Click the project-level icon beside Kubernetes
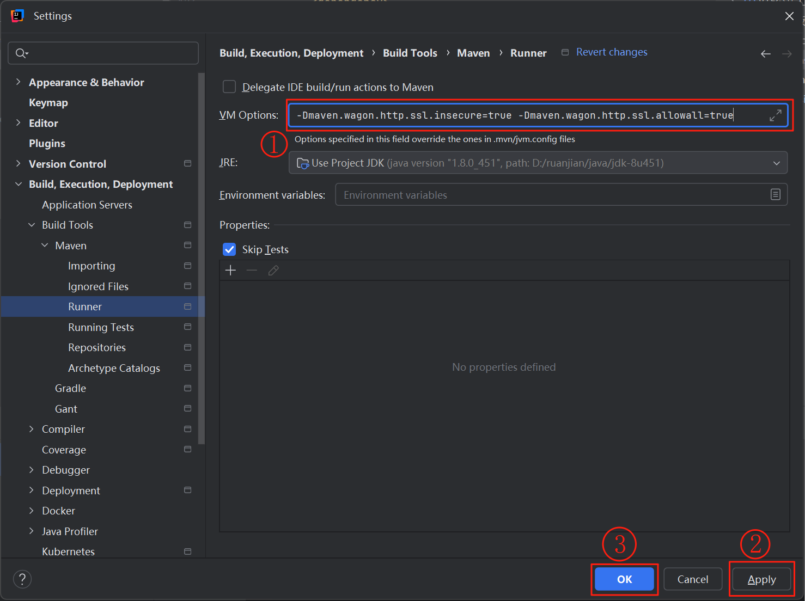This screenshot has height=601, width=805. tap(188, 551)
